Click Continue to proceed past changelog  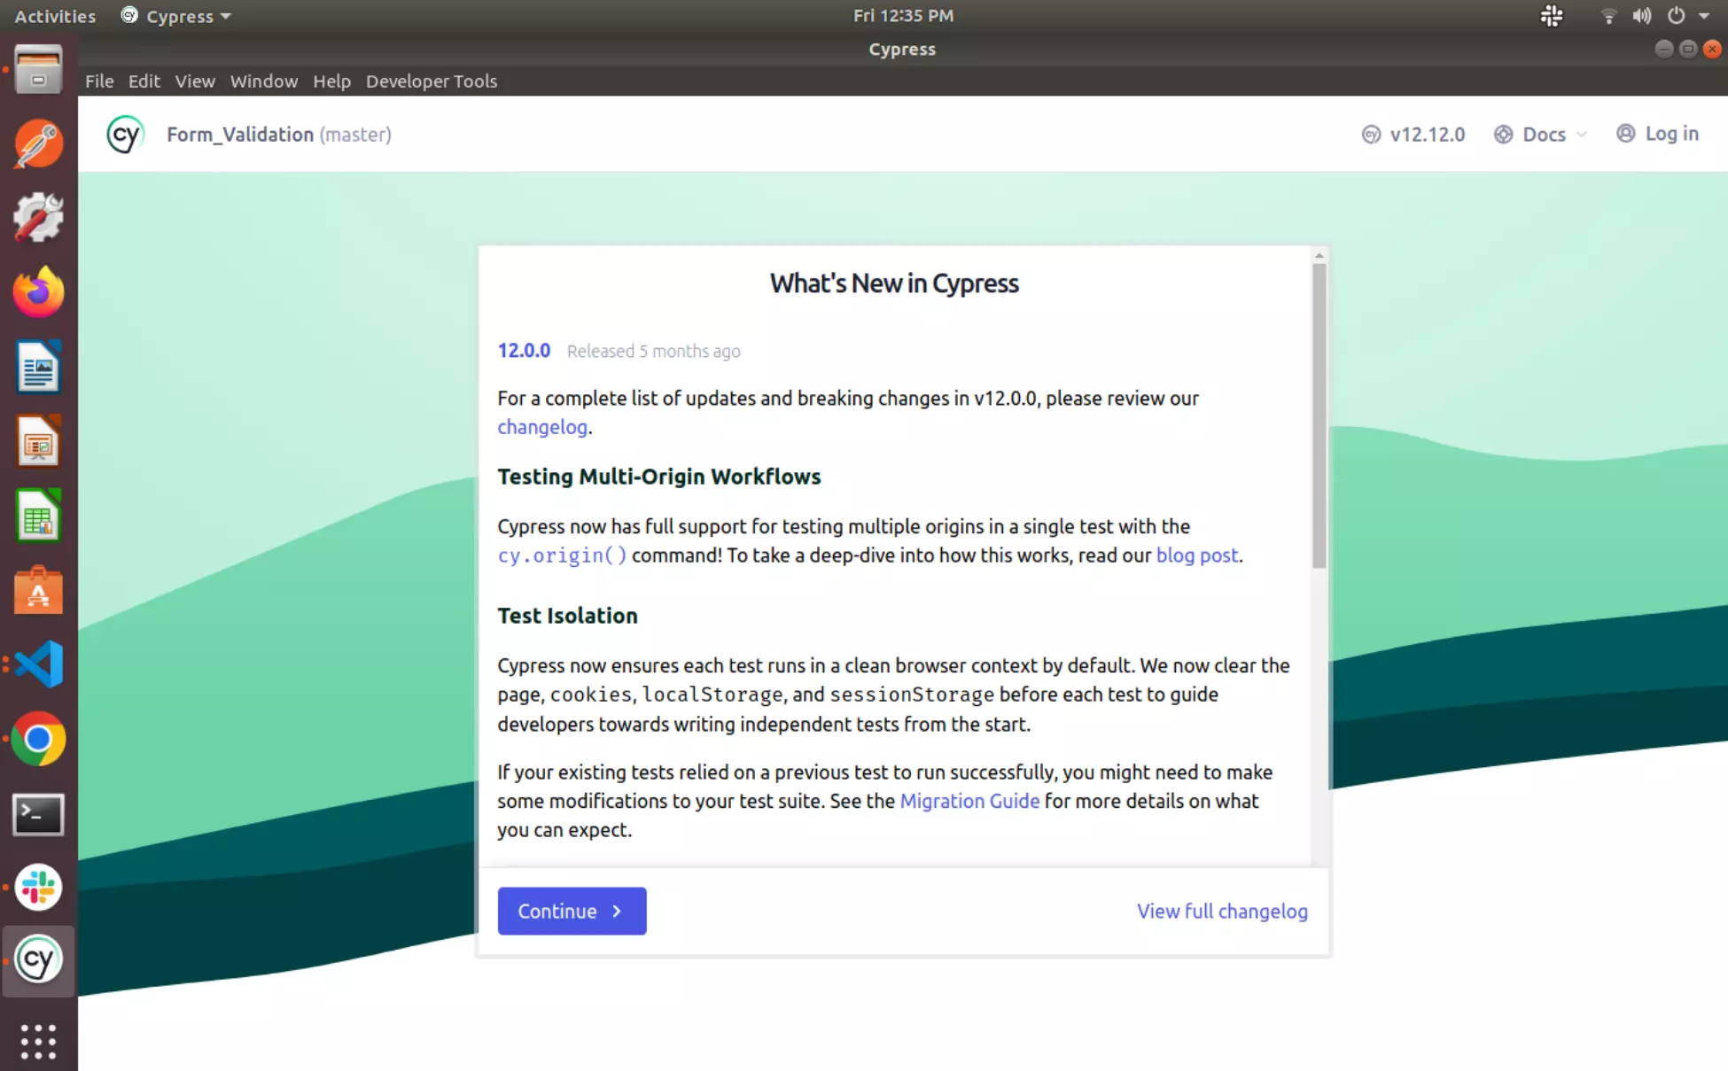572,911
